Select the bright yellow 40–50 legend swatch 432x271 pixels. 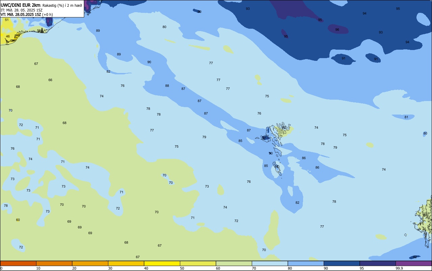coord(162,263)
